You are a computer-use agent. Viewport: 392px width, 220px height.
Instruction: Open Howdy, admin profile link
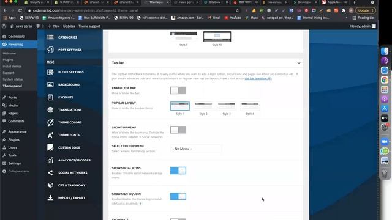tap(363, 26)
